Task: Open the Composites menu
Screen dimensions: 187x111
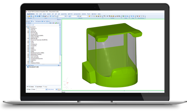Action: [77, 14]
